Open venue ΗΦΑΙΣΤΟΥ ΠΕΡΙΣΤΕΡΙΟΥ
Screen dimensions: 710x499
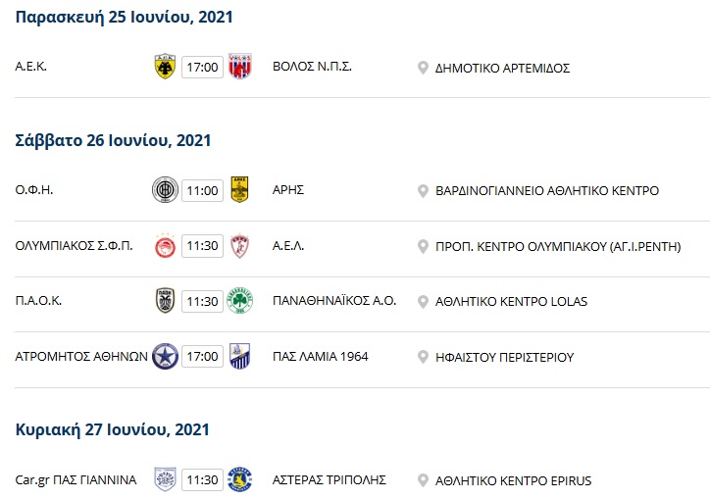(x=504, y=357)
